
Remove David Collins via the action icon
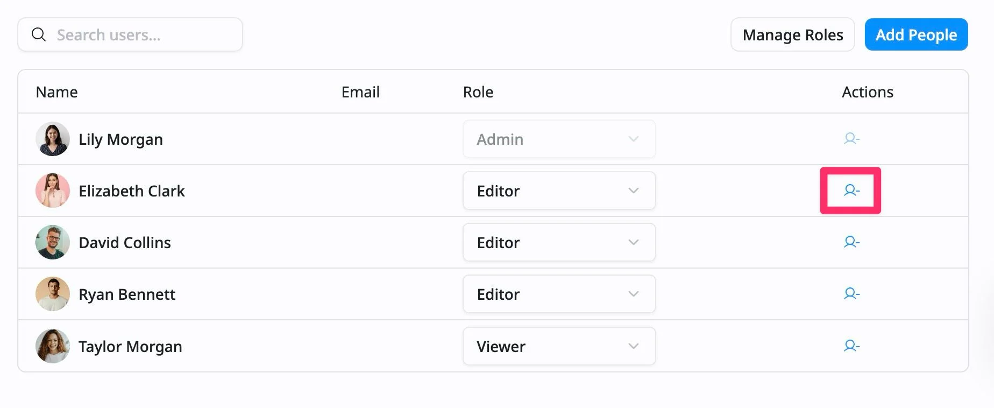click(x=851, y=242)
